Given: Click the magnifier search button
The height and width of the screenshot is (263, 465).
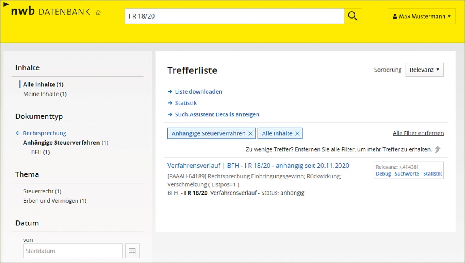Looking at the screenshot, I should coord(353,16).
